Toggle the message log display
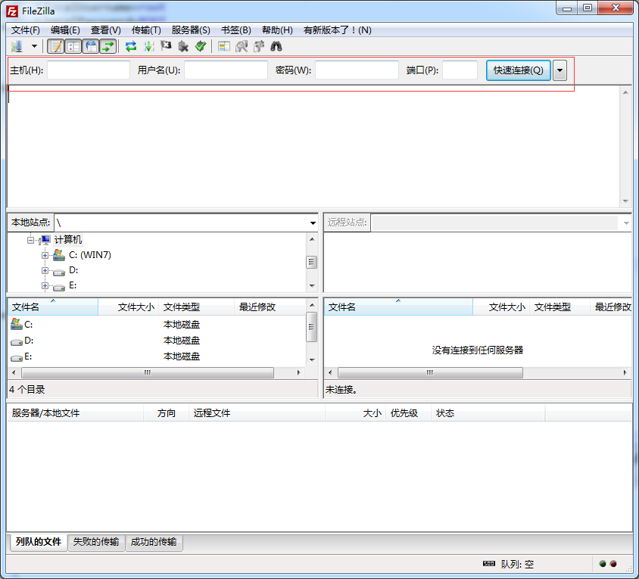This screenshot has height=579, width=639. click(x=55, y=46)
